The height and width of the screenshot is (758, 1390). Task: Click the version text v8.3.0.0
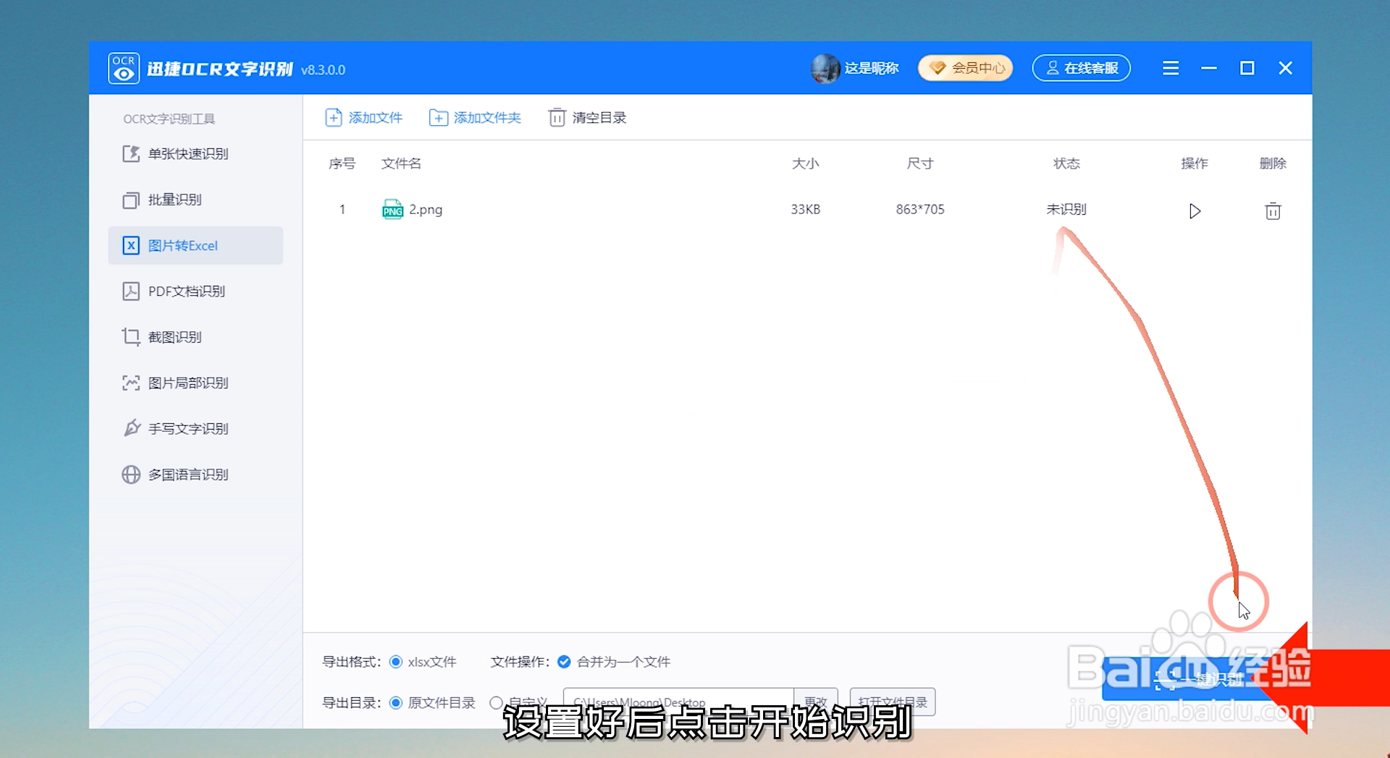tap(323, 70)
